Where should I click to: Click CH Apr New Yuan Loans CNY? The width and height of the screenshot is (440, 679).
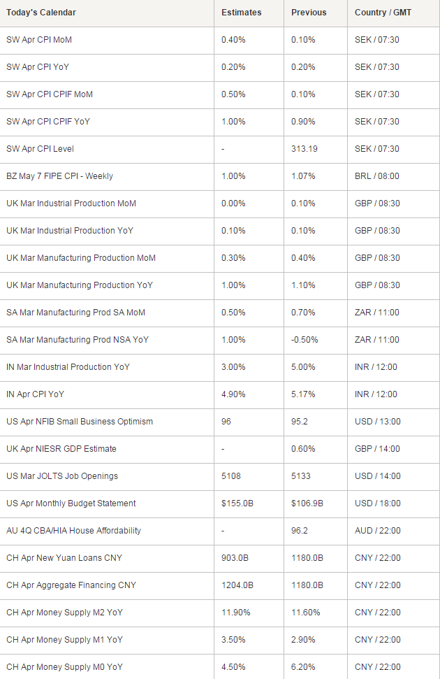coord(64,558)
